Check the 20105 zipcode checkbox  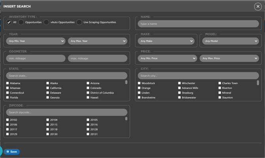click(x=88, y=120)
